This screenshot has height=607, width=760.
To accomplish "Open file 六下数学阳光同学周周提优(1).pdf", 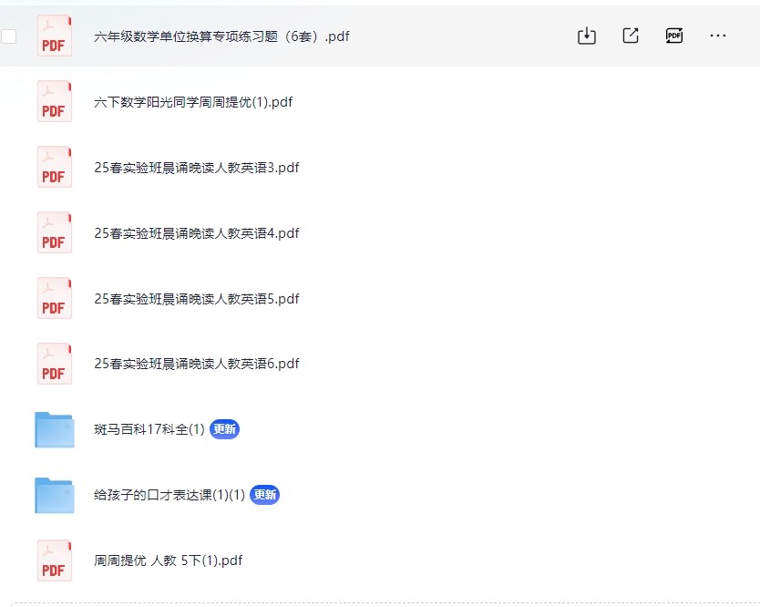I will (193, 102).
